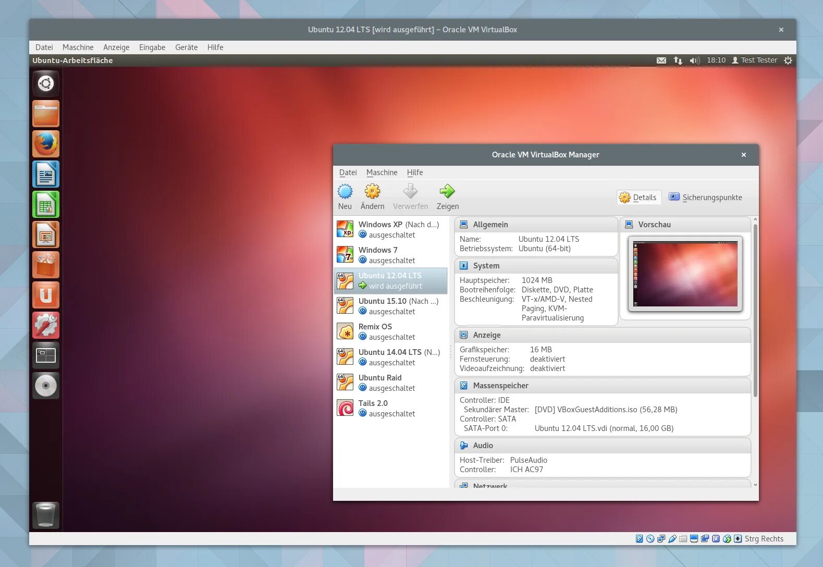The image size is (823, 567).
Task: Click the shared folders status bar icon
Action: pos(683,539)
